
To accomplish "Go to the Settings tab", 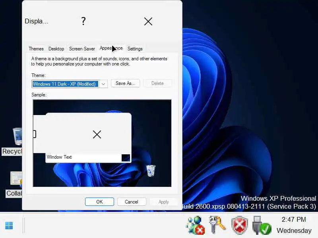I will coord(135,49).
